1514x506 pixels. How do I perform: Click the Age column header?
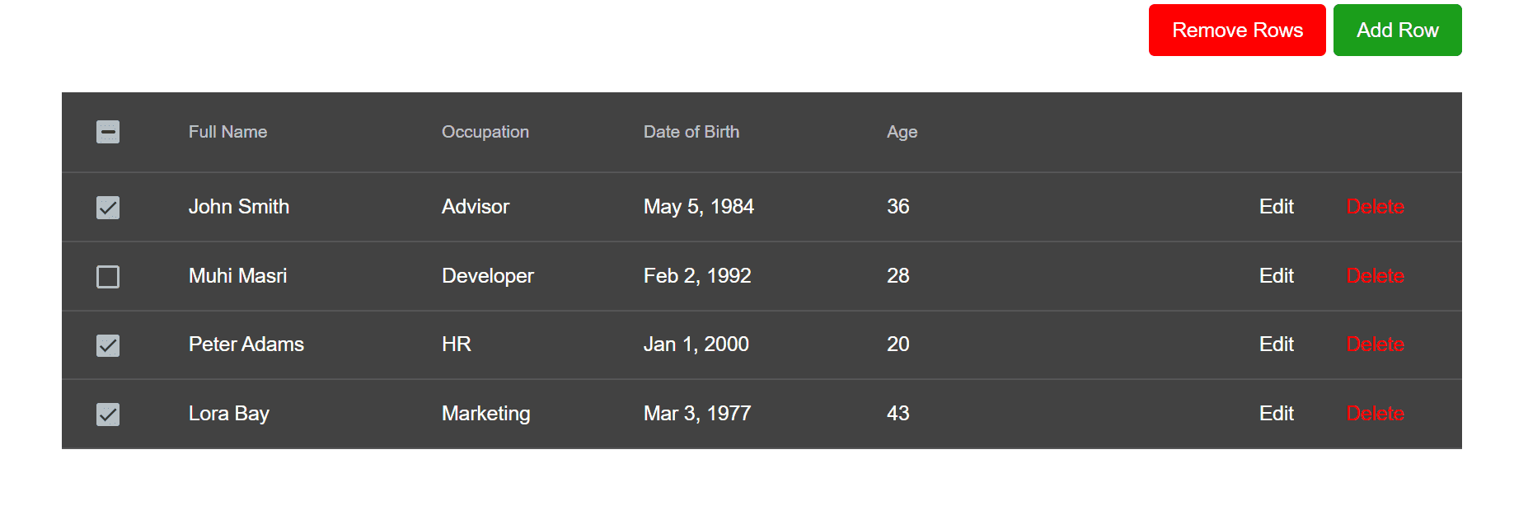click(902, 132)
